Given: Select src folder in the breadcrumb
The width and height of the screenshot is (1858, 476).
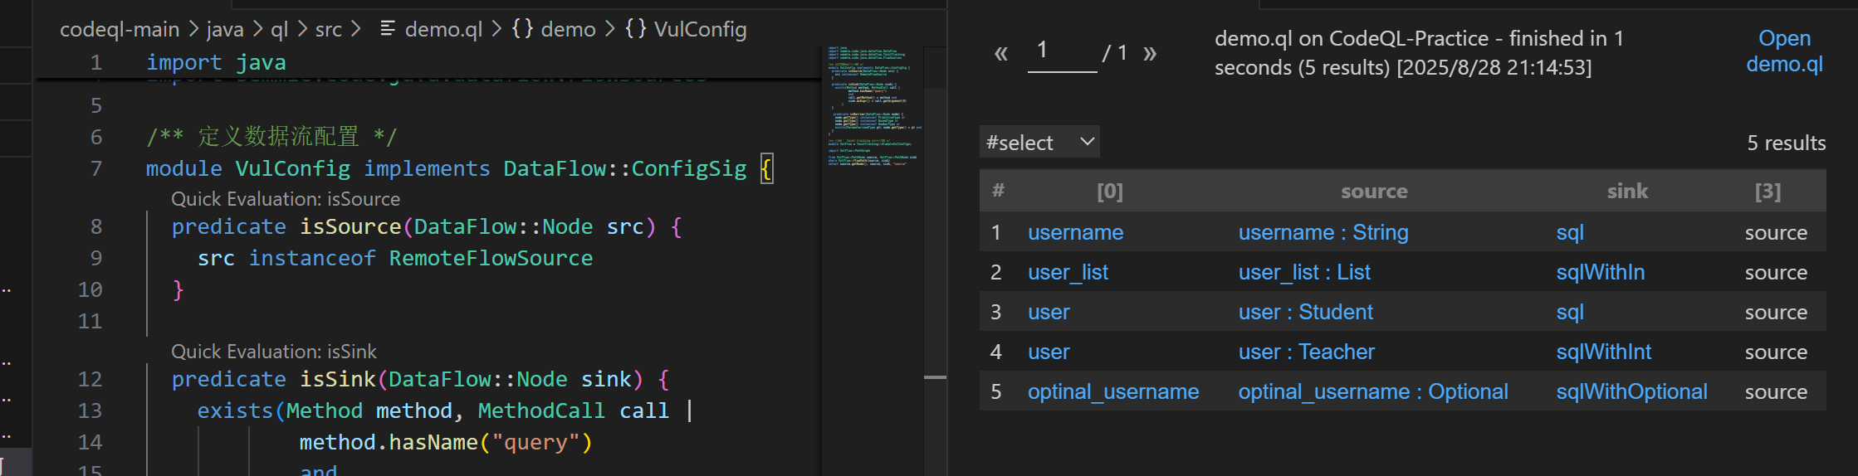Looking at the screenshot, I should 329,29.
